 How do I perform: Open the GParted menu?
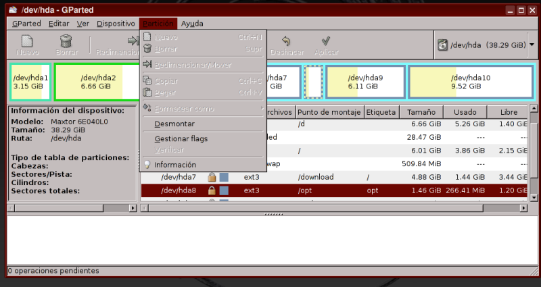coord(26,24)
